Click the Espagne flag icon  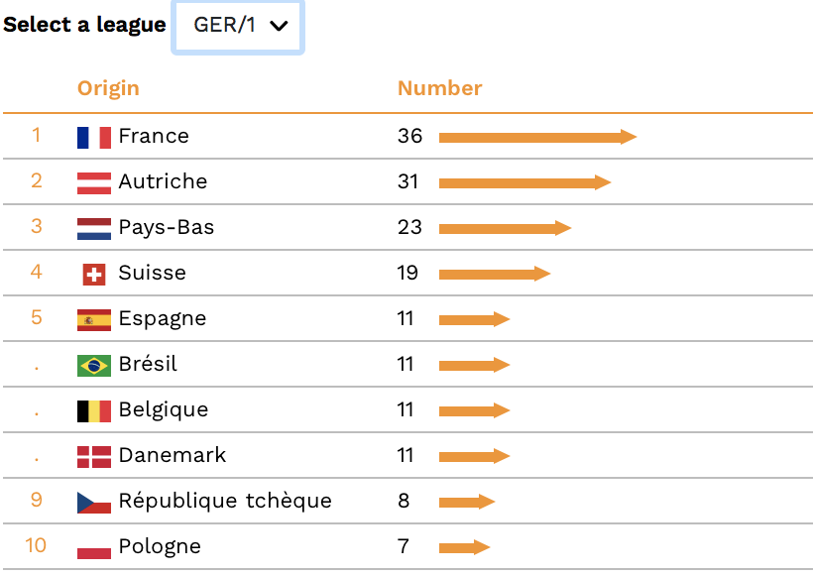[94, 320]
